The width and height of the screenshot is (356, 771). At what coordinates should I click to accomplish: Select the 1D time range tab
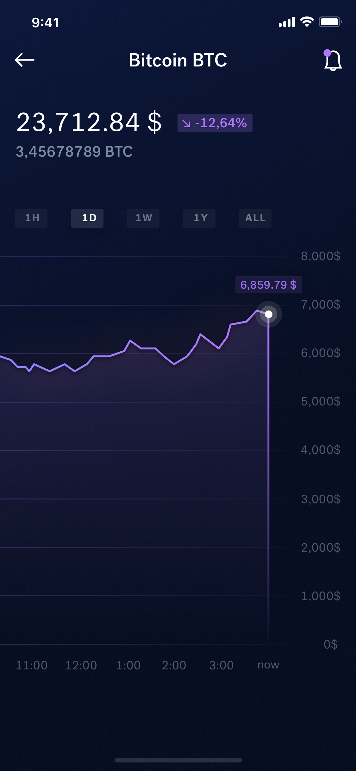tap(87, 218)
